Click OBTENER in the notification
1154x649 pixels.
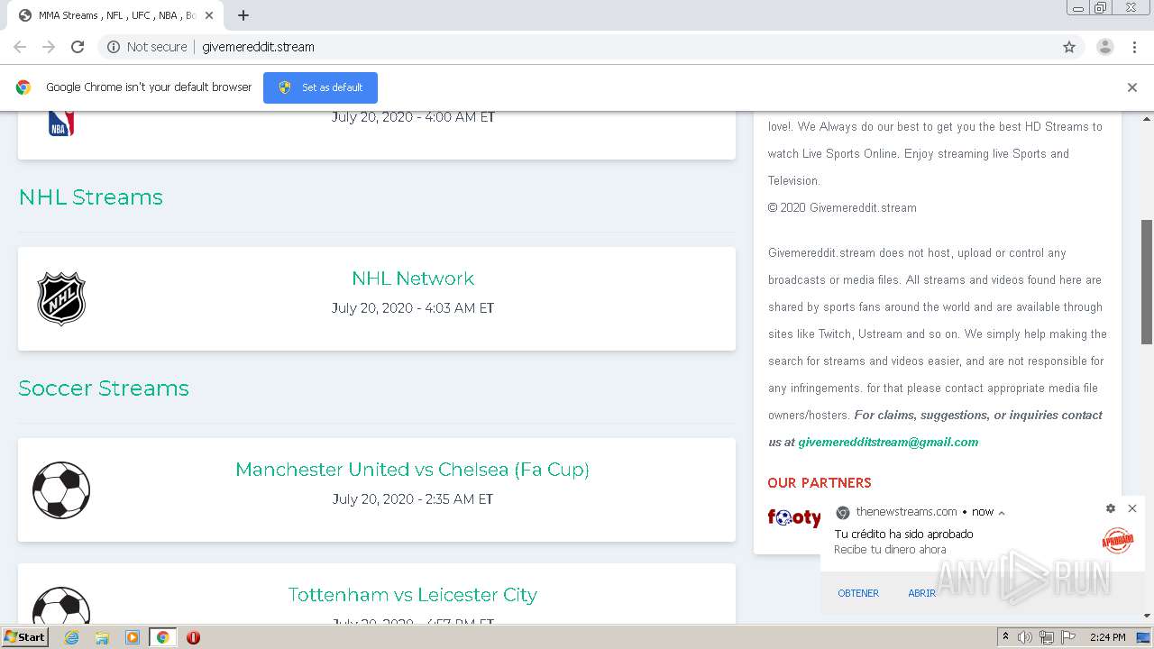858,593
